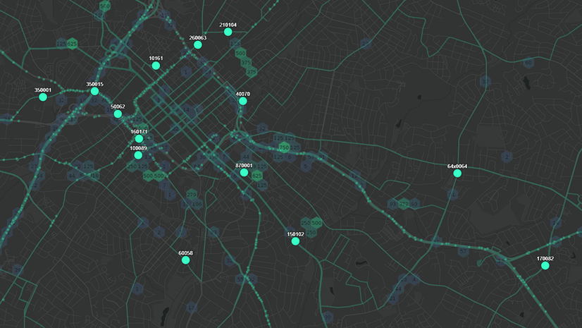Select the 106 hexagon below 279

[x=197, y=204]
